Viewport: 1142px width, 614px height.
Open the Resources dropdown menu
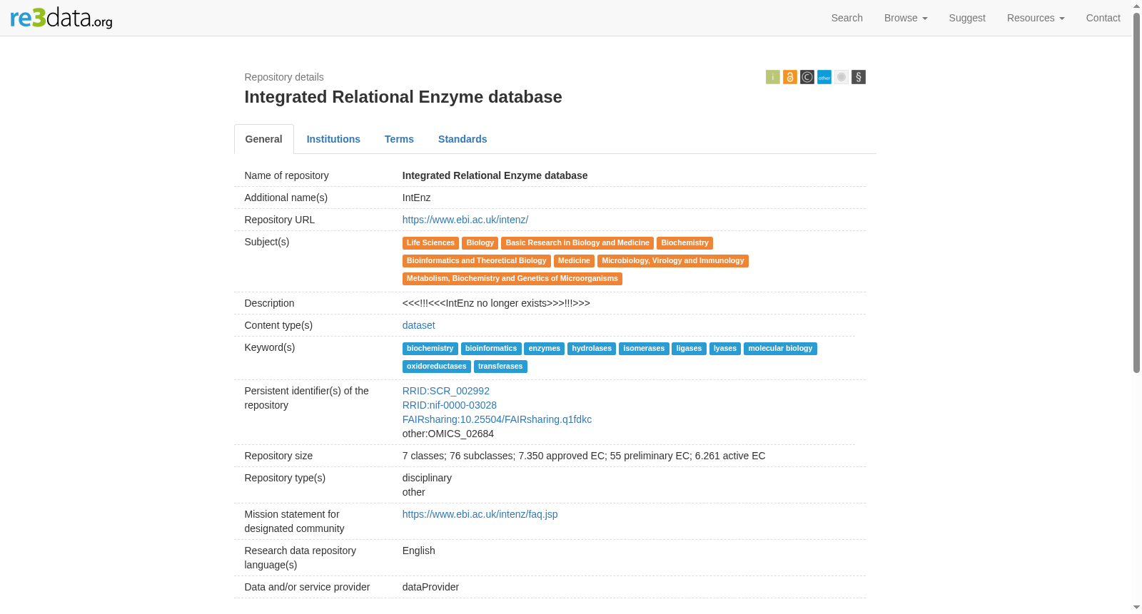click(x=1036, y=18)
